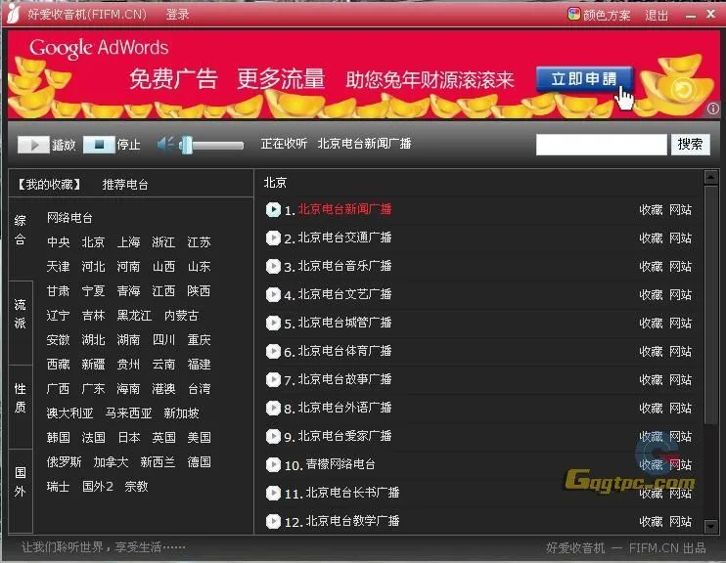Play station 12 北京电台教学广播 icon
The width and height of the screenshot is (726, 563).
pyautogui.click(x=273, y=521)
